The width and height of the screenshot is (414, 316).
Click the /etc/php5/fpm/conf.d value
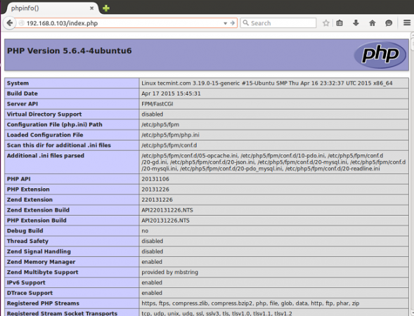pos(169,145)
